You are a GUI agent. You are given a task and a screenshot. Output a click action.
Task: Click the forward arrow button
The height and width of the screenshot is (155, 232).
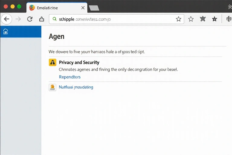pos(18,19)
